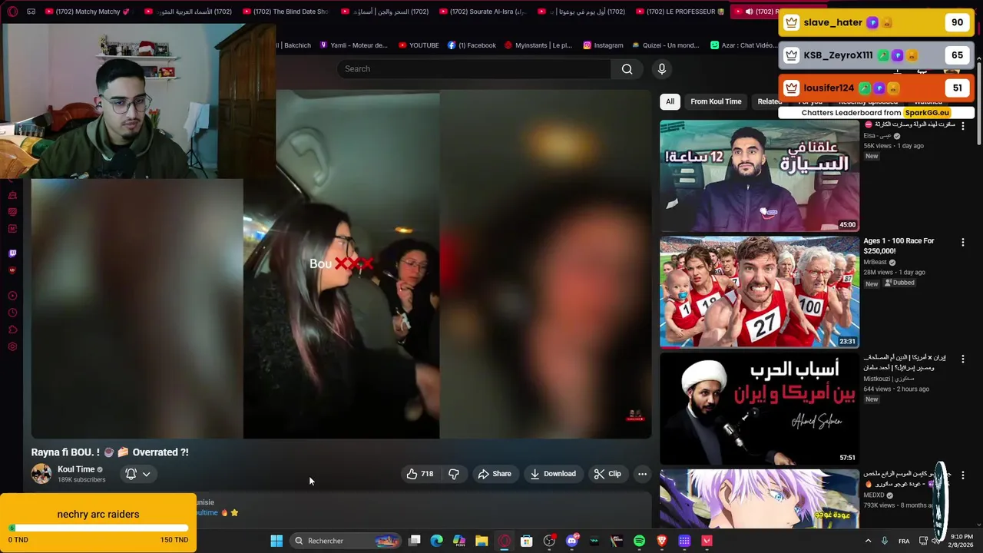Open Koul Time channel name

[76, 469]
